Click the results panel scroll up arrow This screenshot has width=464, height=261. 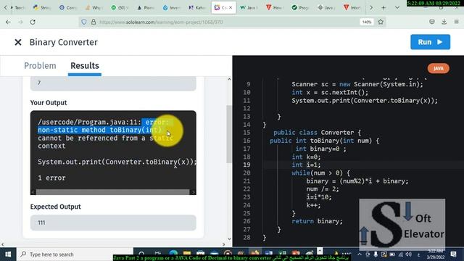(x=229, y=79)
